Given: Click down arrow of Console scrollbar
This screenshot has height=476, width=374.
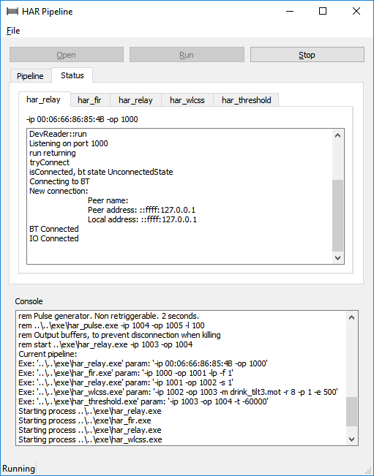Looking at the screenshot, I should tap(352, 439).
